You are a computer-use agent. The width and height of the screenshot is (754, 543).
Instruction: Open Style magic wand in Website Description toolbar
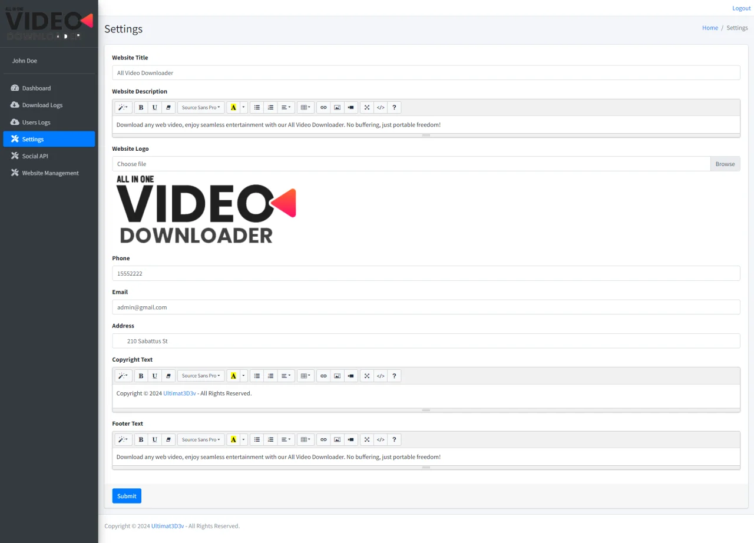[x=123, y=108]
